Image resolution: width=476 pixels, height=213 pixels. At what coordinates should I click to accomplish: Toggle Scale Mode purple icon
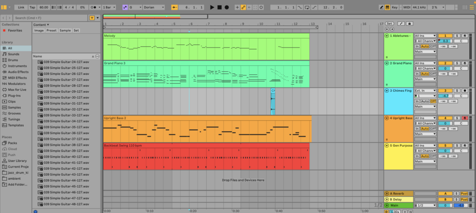[x=125, y=7]
